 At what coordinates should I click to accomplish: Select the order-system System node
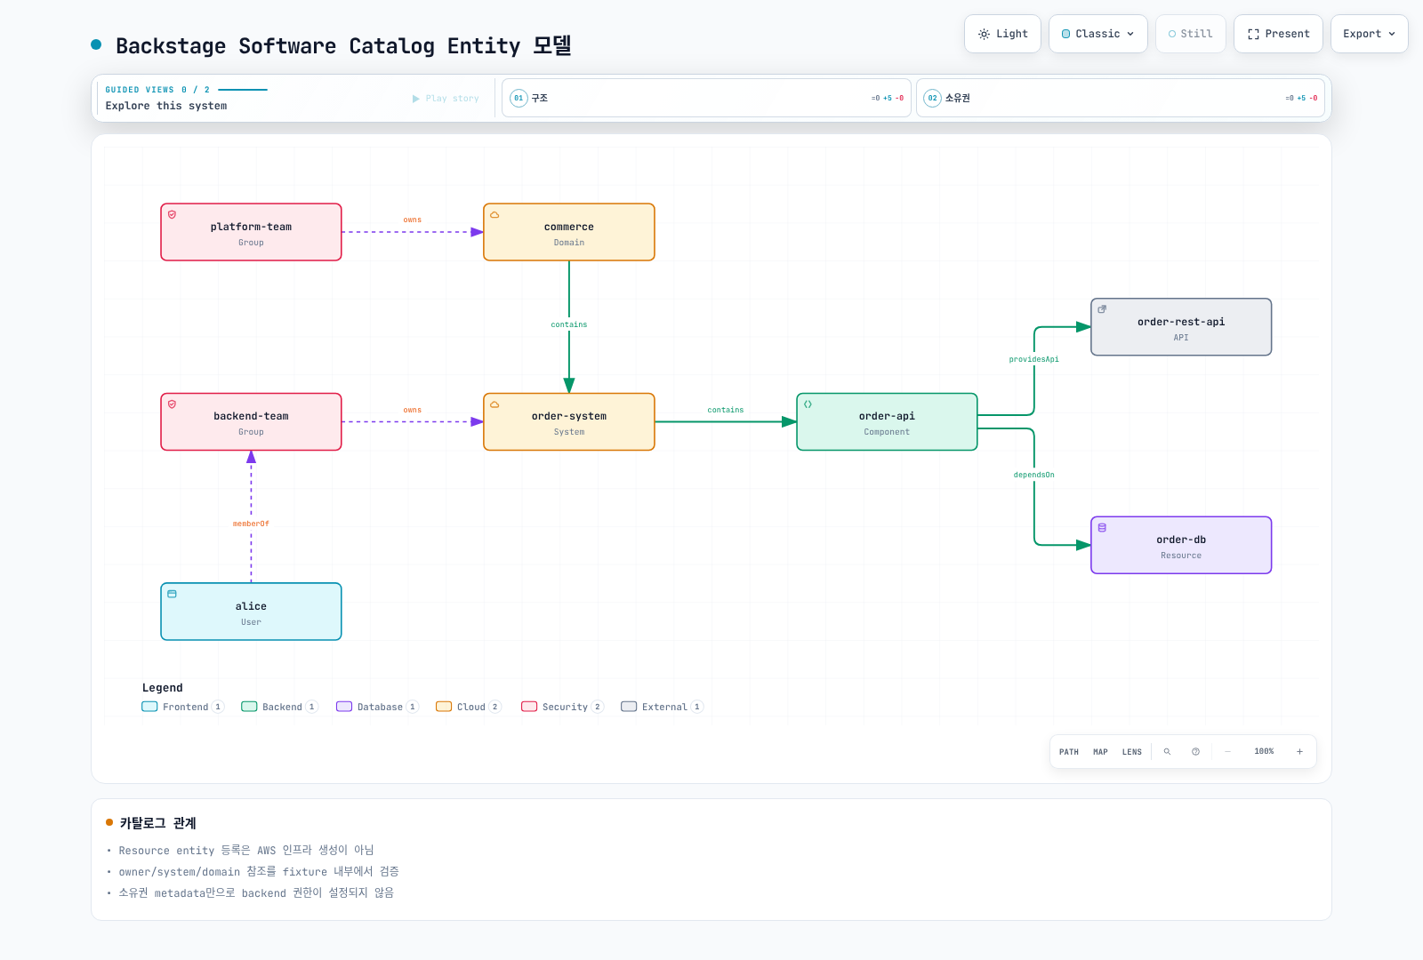pos(569,422)
